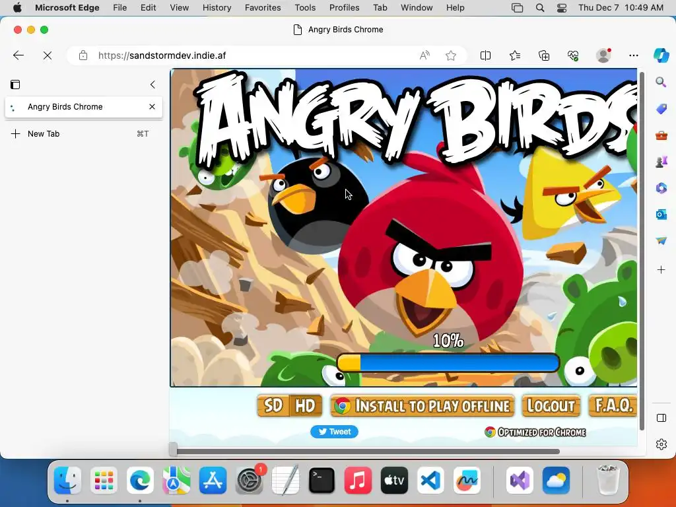Click the menu bar date and time
676x507 pixels.
621,7
